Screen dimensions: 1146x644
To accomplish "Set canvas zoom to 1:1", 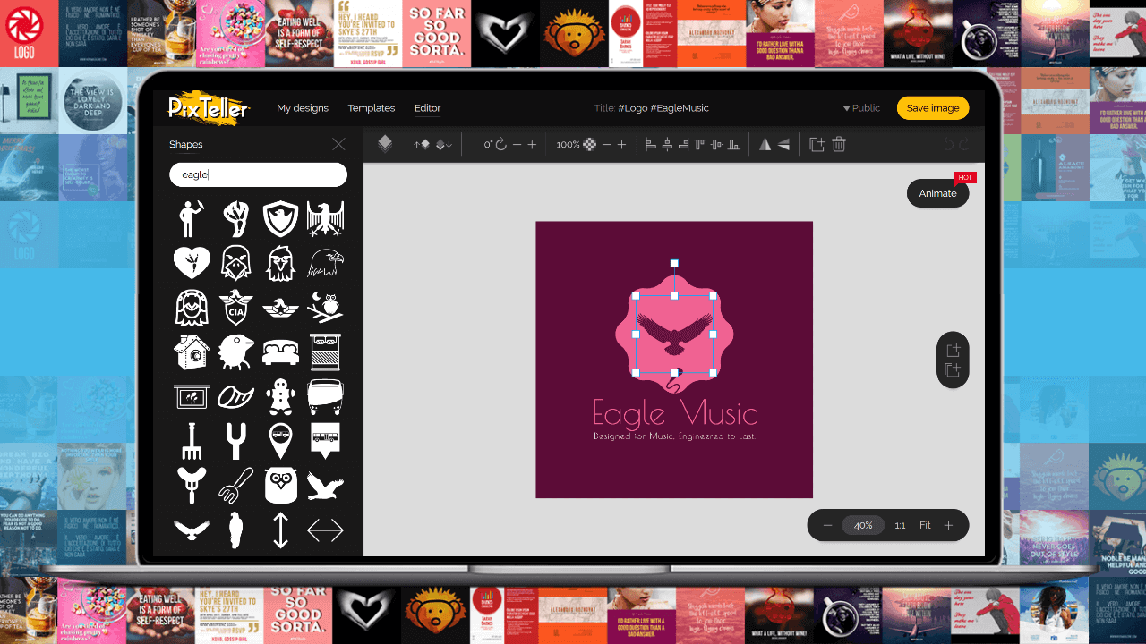I will [900, 525].
